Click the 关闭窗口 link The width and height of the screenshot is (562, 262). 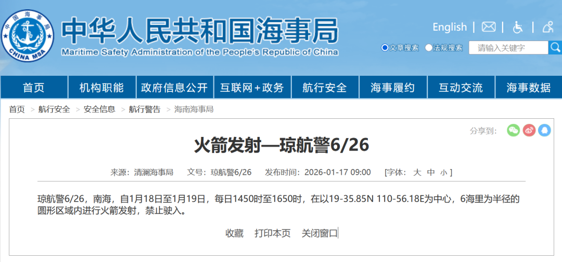320,233
